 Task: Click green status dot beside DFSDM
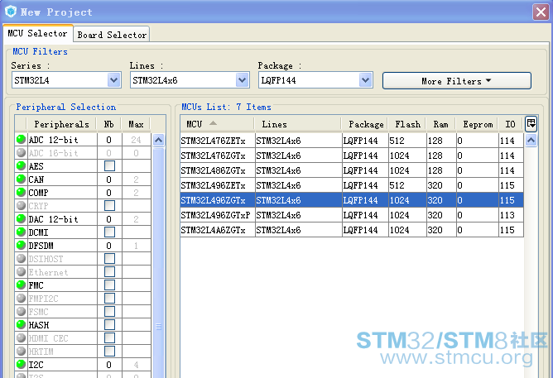22,245
